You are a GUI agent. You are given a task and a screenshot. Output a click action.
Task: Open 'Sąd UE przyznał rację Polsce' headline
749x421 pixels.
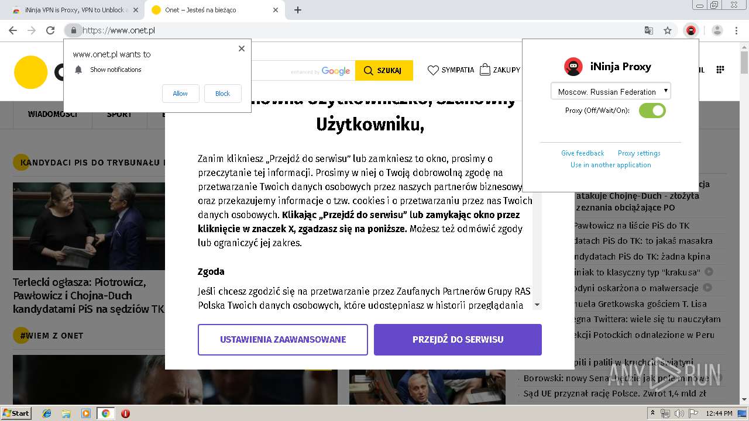614,394
